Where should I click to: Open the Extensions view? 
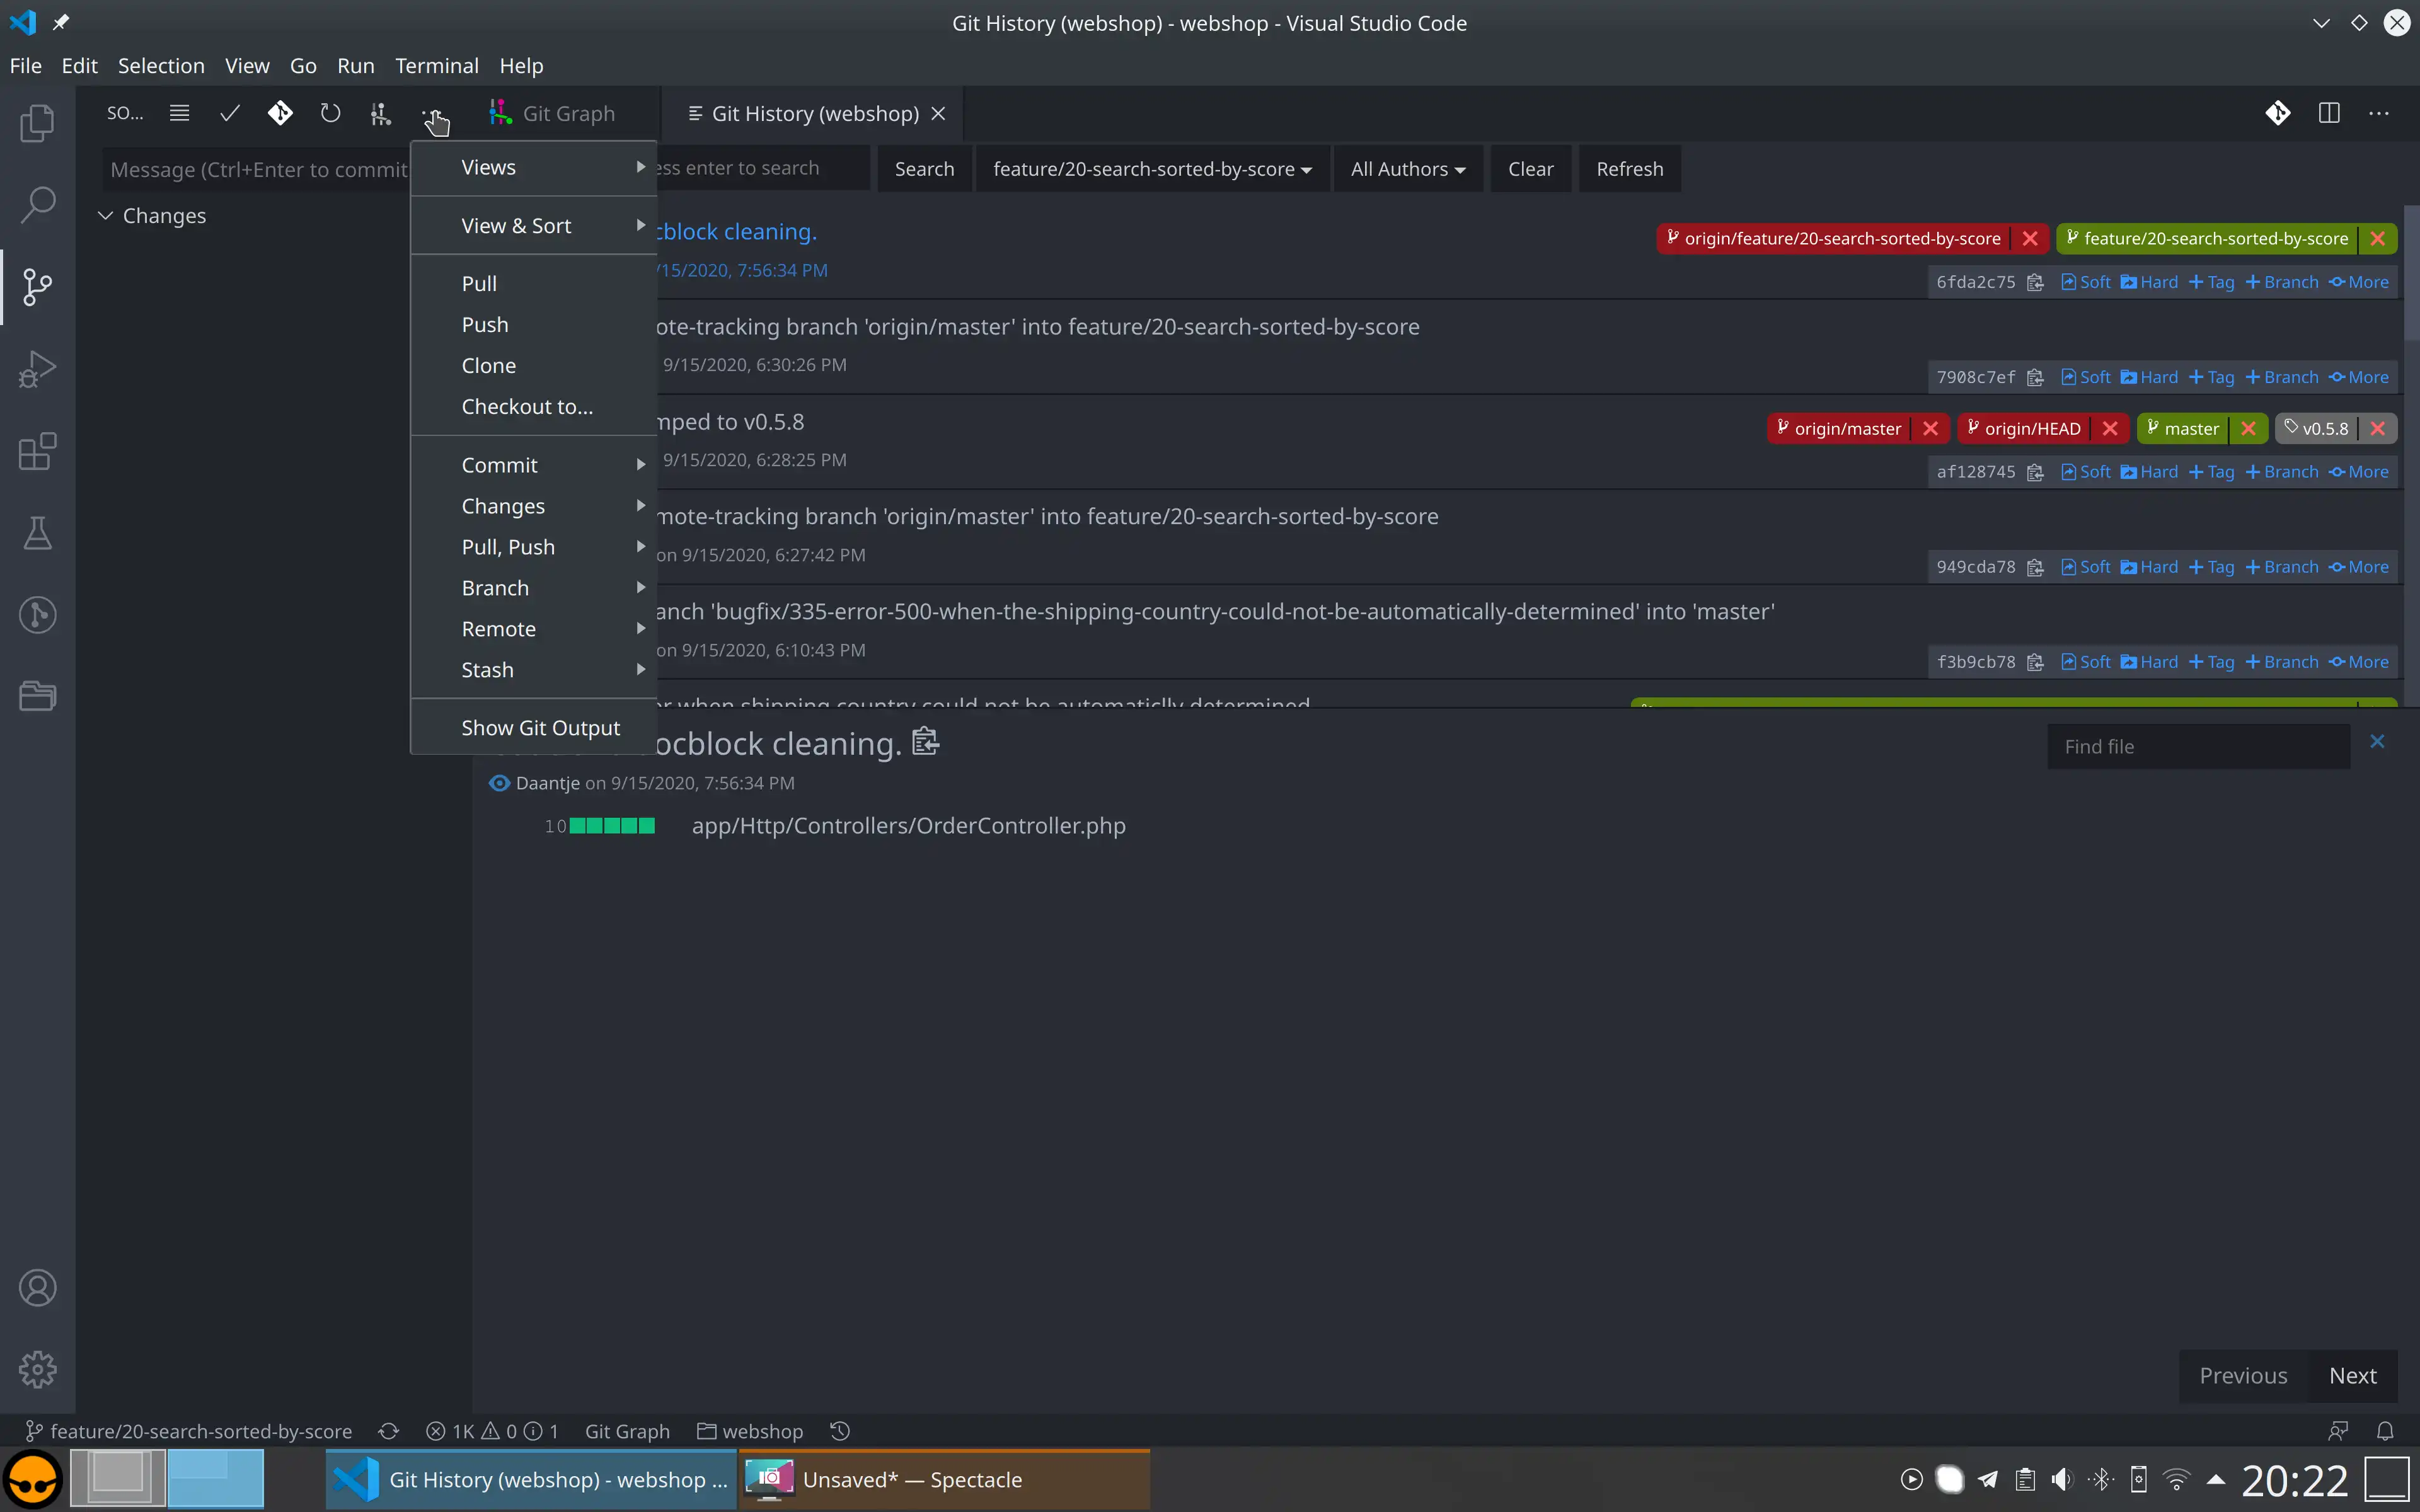pos(37,451)
